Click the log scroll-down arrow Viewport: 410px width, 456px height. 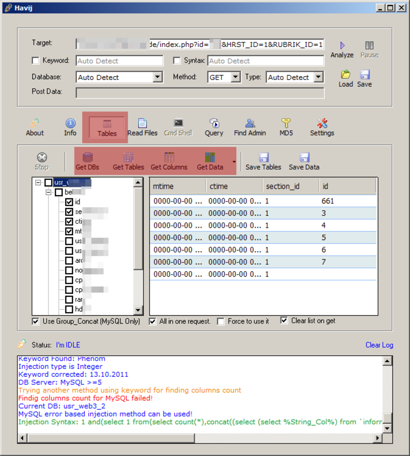pyautogui.click(x=388, y=428)
